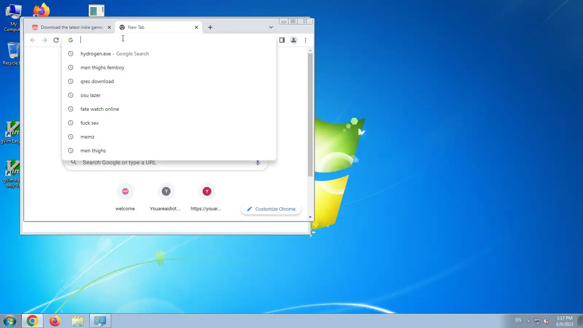Expand the tab search dropdown arrow
This screenshot has height=328, width=583.
pos(271,27)
